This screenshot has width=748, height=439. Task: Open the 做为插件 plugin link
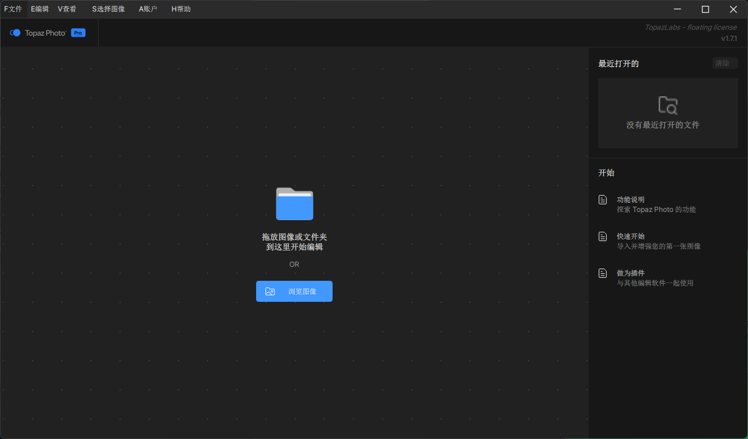click(x=631, y=273)
